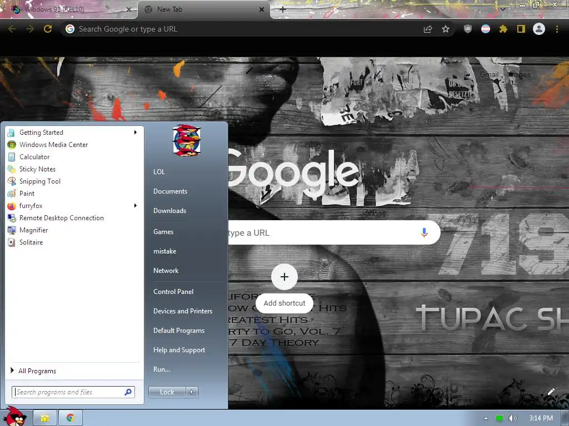Show hidden tray icons arrow

[486, 418]
